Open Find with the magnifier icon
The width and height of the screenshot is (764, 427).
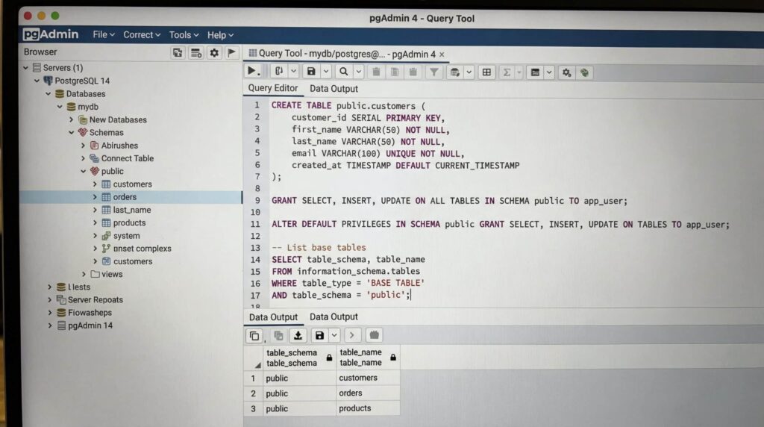coord(343,72)
